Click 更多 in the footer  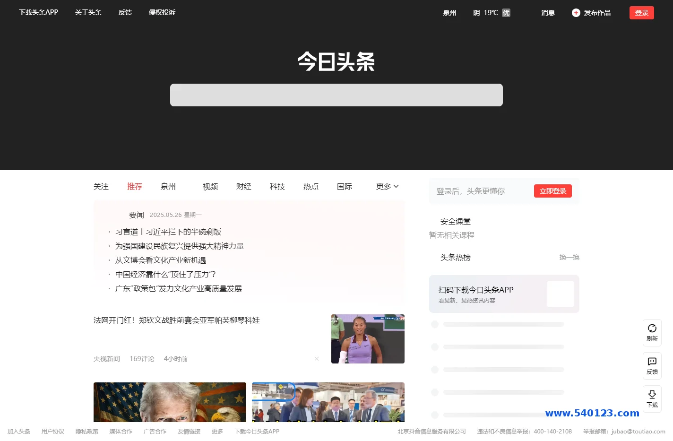coord(217,432)
